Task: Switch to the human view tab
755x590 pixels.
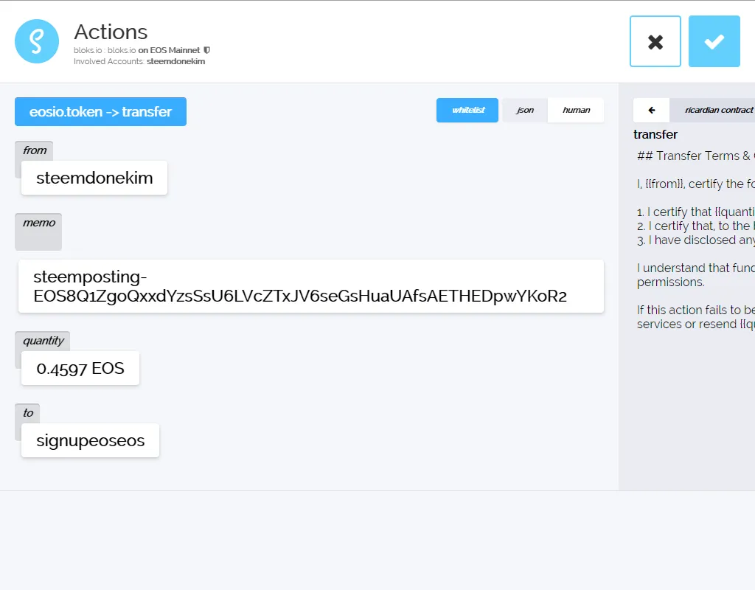Action: [576, 111]
